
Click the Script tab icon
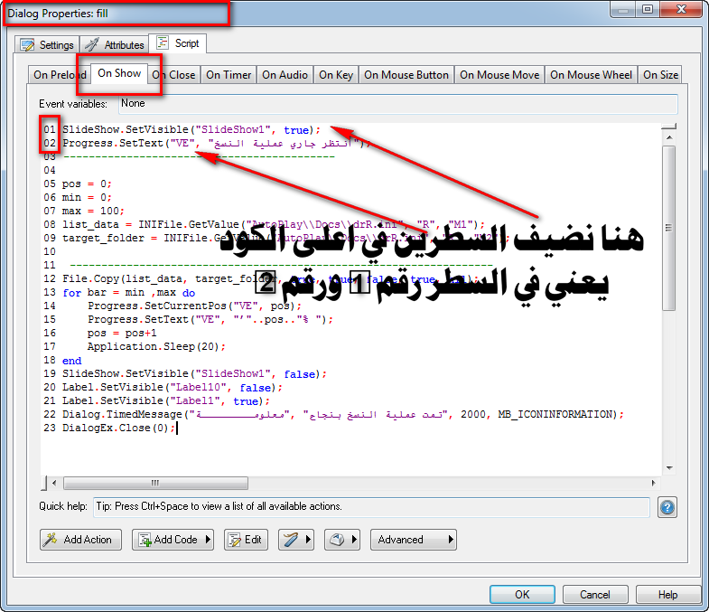(x=163, y=42)
